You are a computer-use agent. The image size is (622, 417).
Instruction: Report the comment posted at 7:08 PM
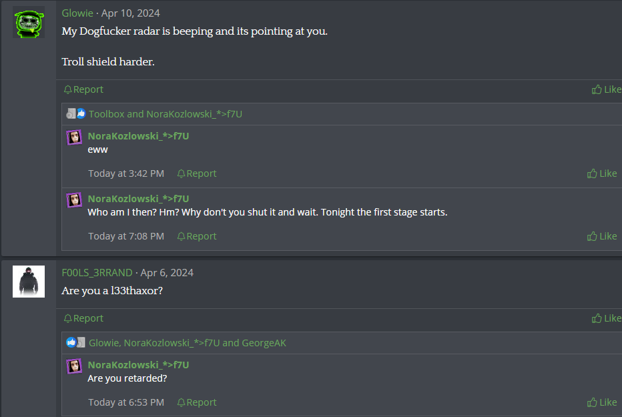pyautogui.click(x=197, y=236)
